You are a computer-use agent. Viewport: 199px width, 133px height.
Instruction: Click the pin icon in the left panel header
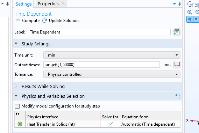pos(7,4)
